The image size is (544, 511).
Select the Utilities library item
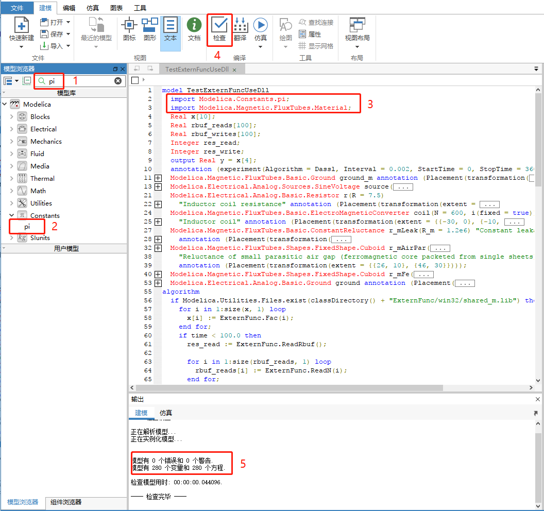pyautogui.click(x=41, y=203)
